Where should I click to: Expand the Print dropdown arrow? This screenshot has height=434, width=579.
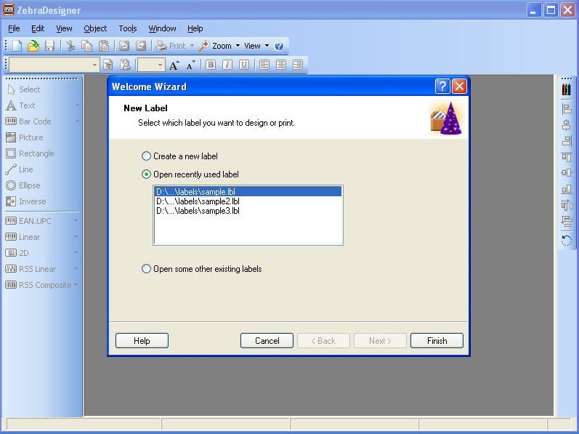point(192,46)
